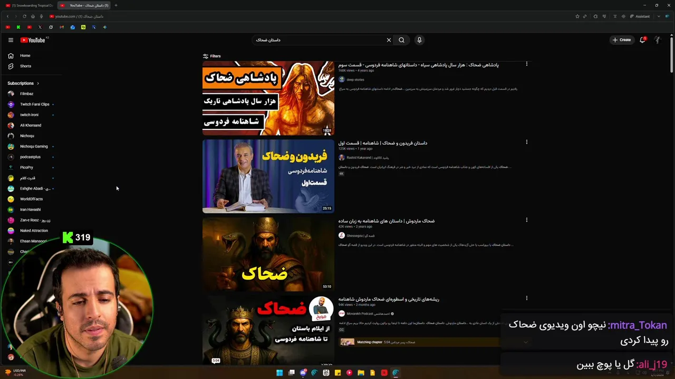This screenshot has width=675, height=379.
Task: Open the پادشاهی ضحاک video thumbnail
Action: pyautogui.click(x=268, y=98)
